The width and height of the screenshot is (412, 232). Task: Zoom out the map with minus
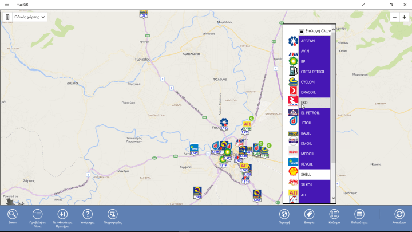pyautogui.click(x=395, y=17)
